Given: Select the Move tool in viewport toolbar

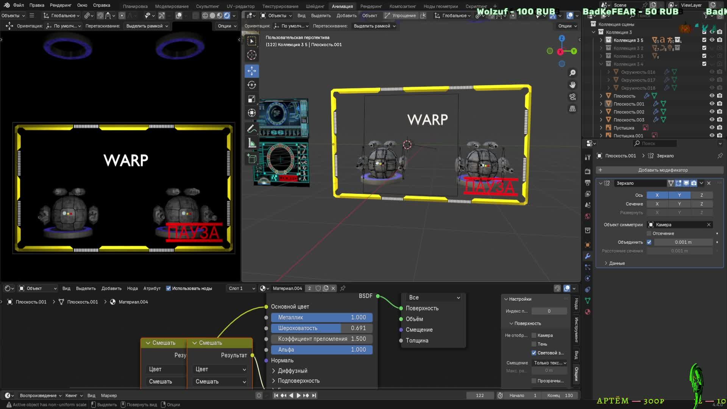Looking at the screenshot, I should [252, 71].
